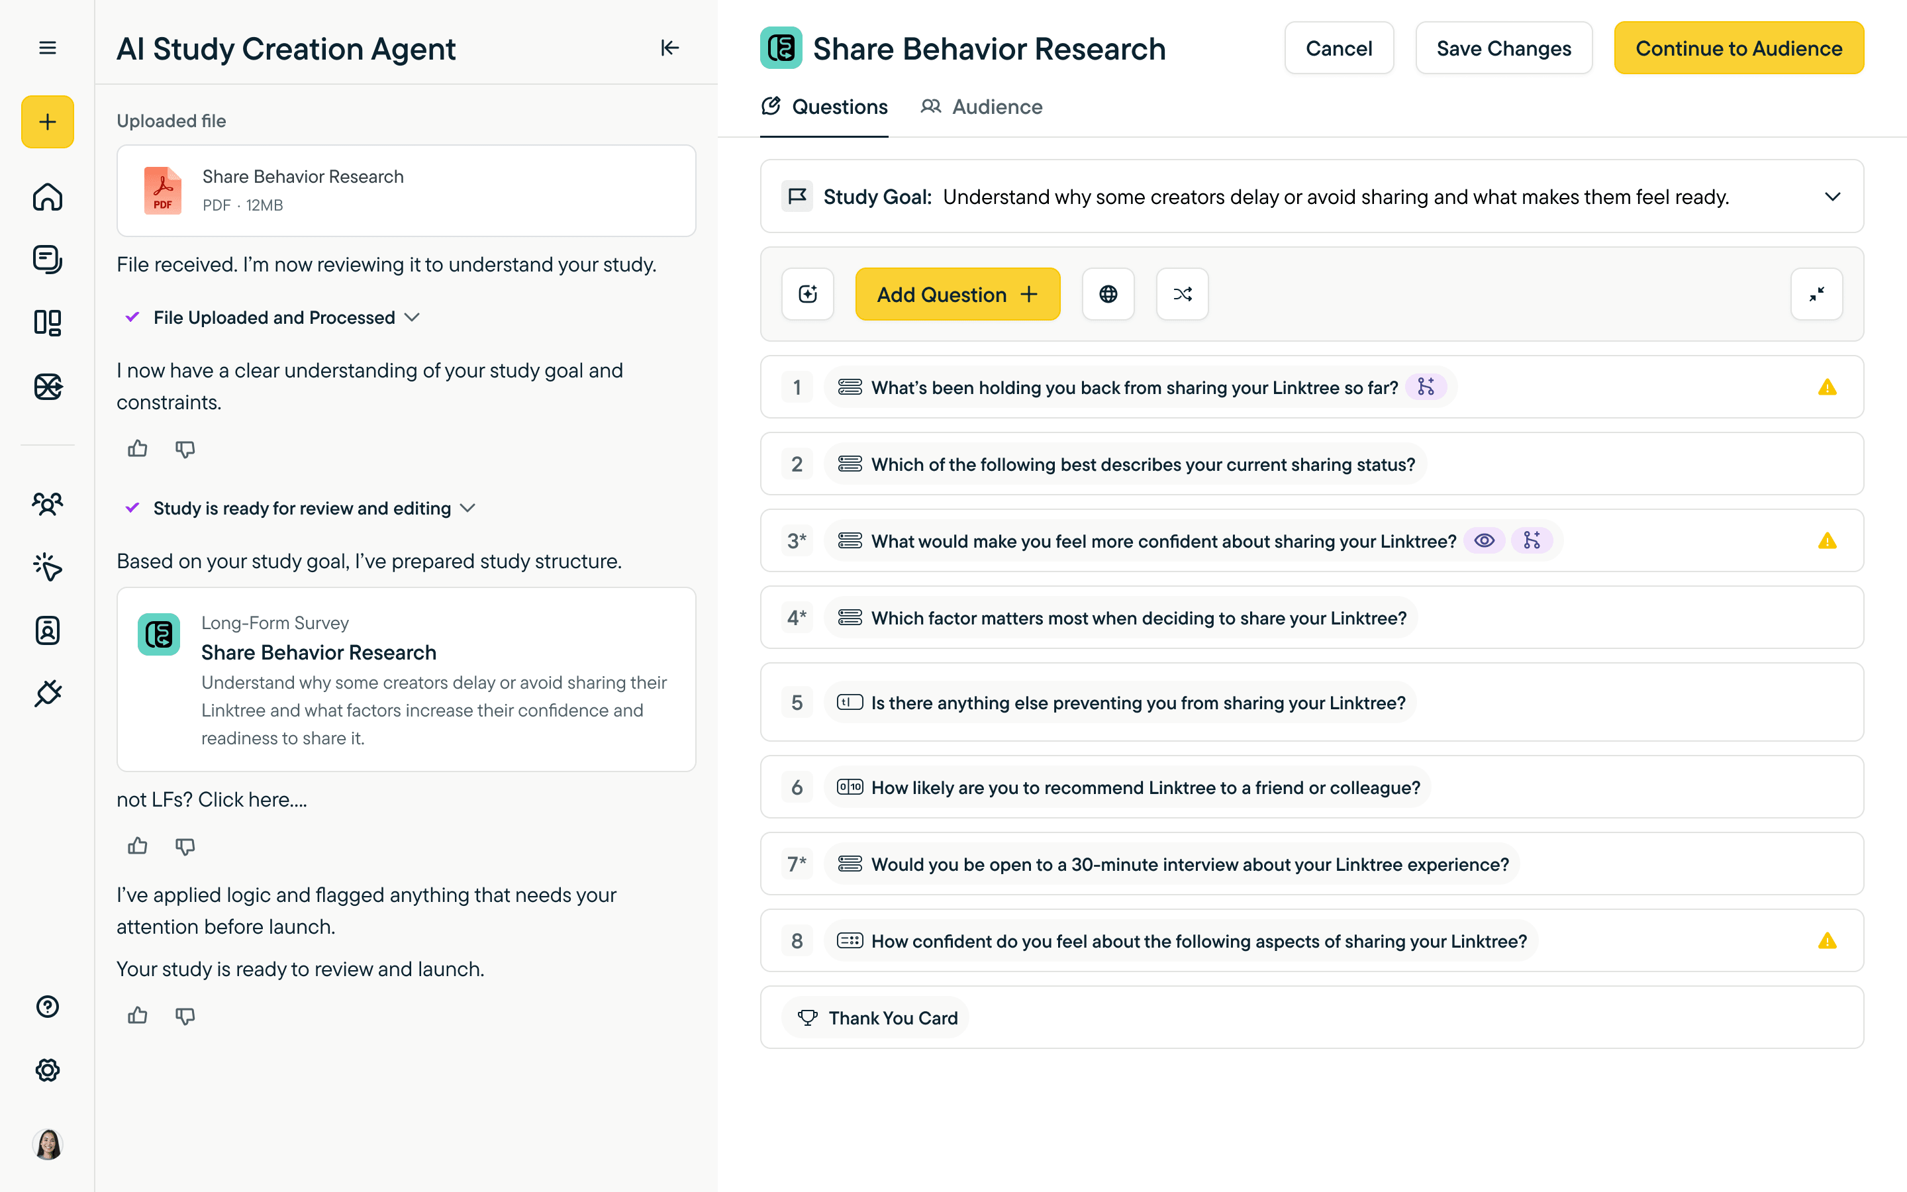Open the settings gear icon

coord(47,1069)
